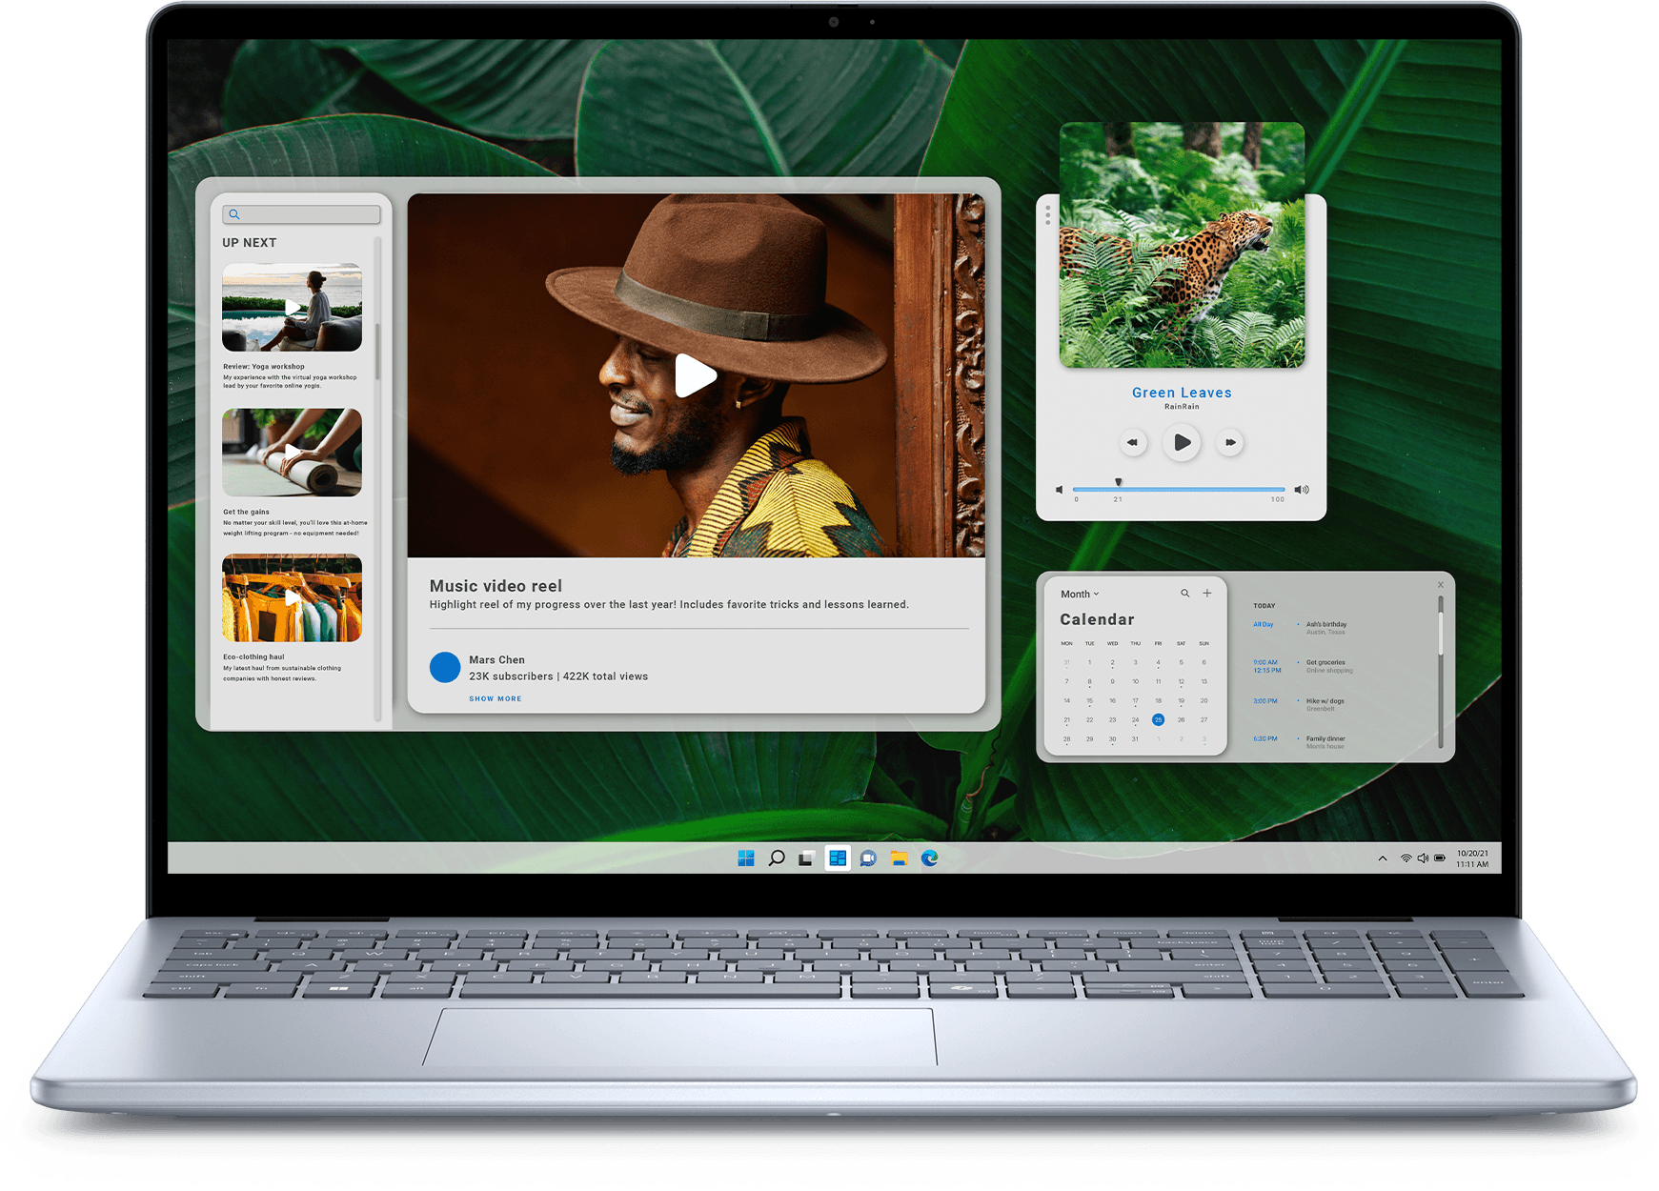Click SHOW MORE under Mars Chen

pos(496,699)
